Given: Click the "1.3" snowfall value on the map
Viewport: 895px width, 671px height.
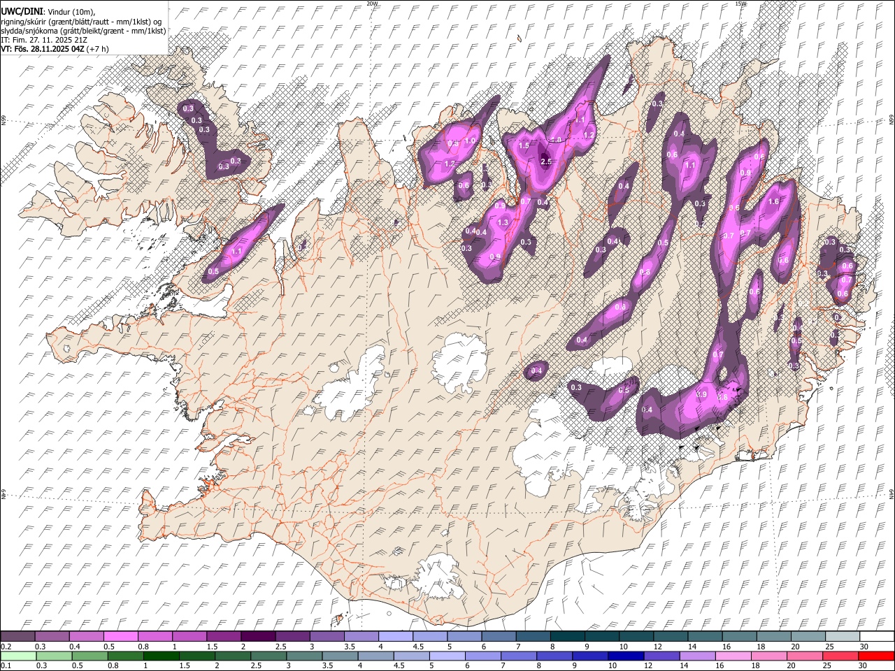Looking at the screenshot, I should [x=503, y=222].
